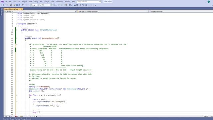Click the first step toolbar icon
Screen dimensions: 213x120
pos(75,5)
